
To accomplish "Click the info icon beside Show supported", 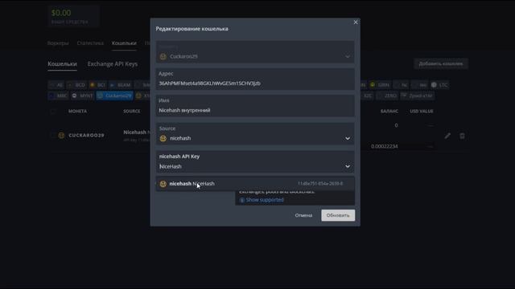I will click(x=241, y=200).
